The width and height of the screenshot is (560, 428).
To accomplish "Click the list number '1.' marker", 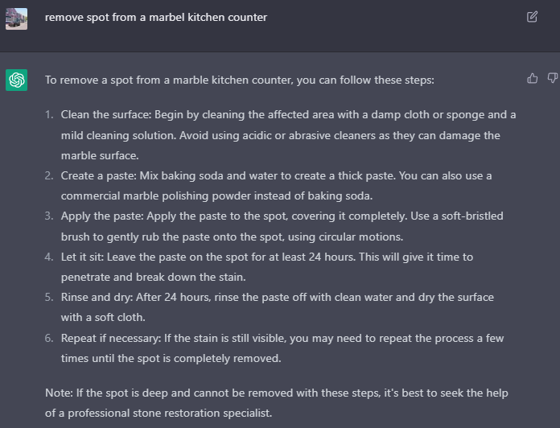I will [x=49, y=114].
